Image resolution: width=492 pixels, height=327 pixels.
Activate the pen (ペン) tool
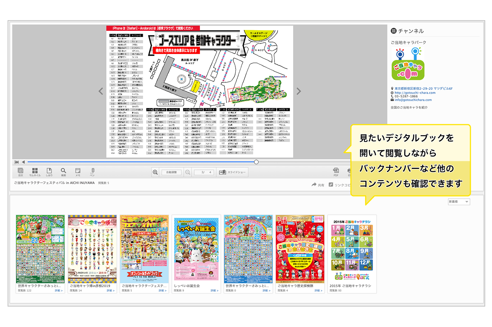(92, 171)
